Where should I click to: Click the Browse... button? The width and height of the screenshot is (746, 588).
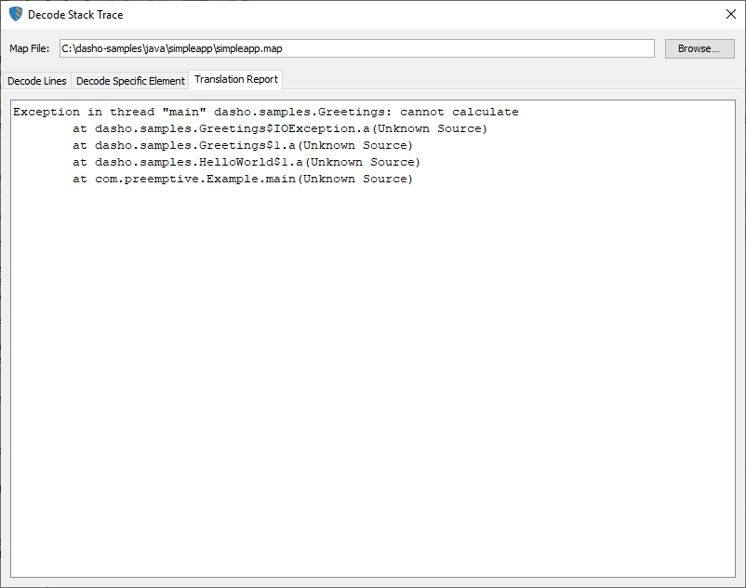pos(699,48)
